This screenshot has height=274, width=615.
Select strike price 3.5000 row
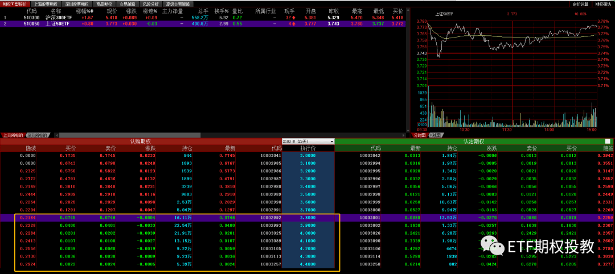click(x=307, y=194)
